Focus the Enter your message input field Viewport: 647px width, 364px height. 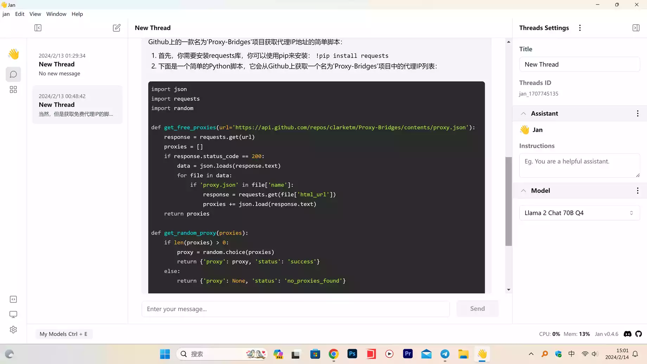pos(295,309)
